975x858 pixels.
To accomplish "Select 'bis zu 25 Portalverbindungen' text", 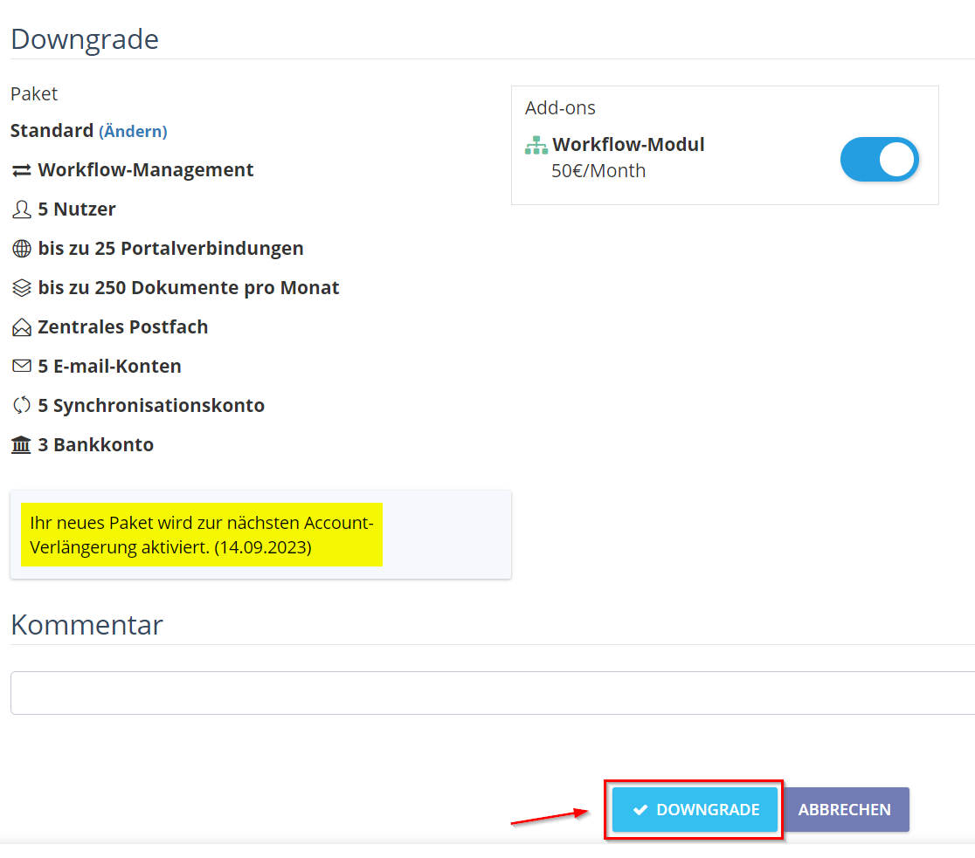I will click(x=170, y=249).
